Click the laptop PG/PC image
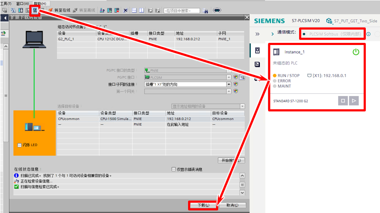The height and width of the screenshot is (213, 380). pos(34,39)
